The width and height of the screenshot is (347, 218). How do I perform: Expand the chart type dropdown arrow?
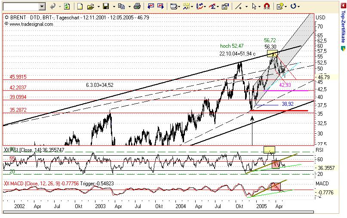coord(205,6)
